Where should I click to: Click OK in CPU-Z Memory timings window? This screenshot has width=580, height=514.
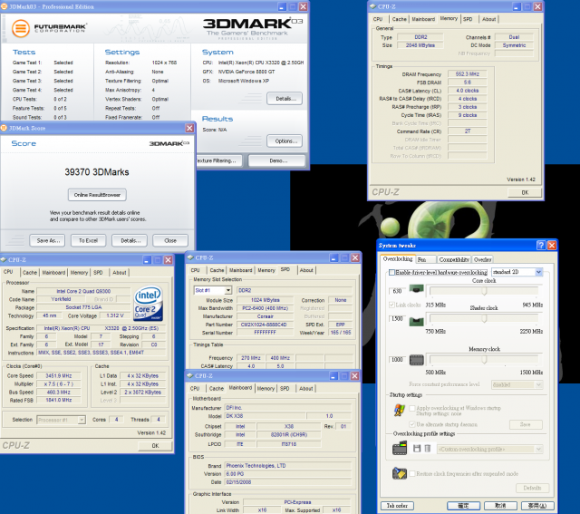[x=525, y=192]
